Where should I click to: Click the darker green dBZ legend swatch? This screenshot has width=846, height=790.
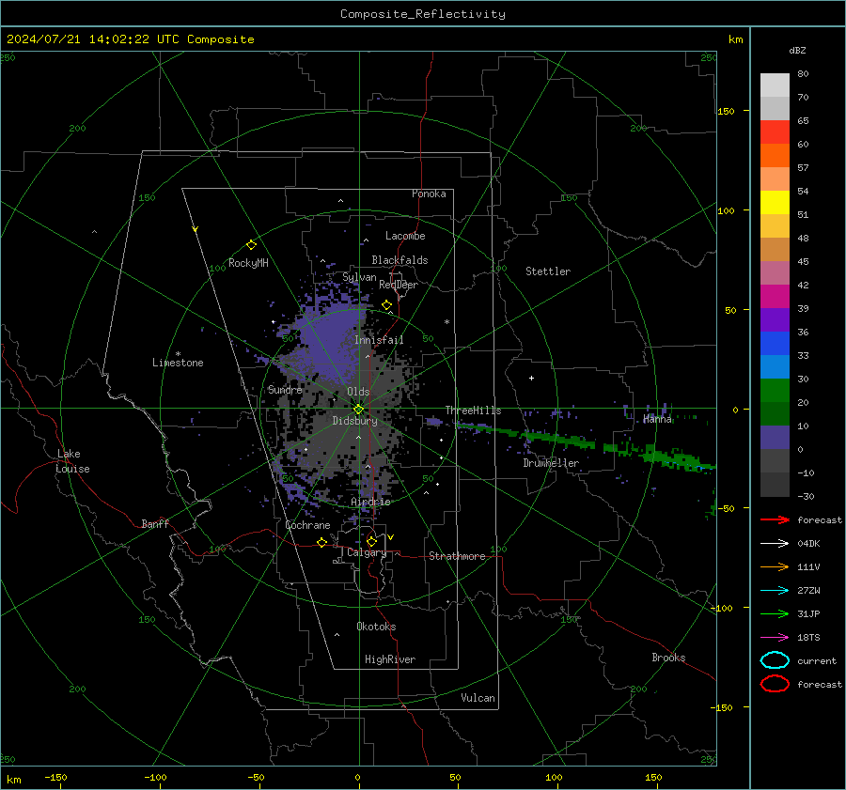click(x=775, y=414)
